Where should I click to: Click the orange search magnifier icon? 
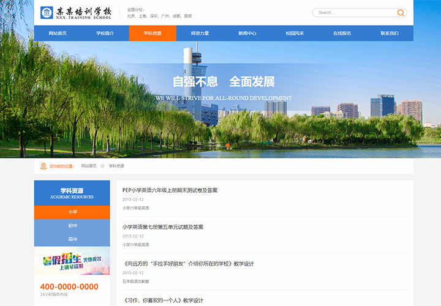(x=401, y=13)
